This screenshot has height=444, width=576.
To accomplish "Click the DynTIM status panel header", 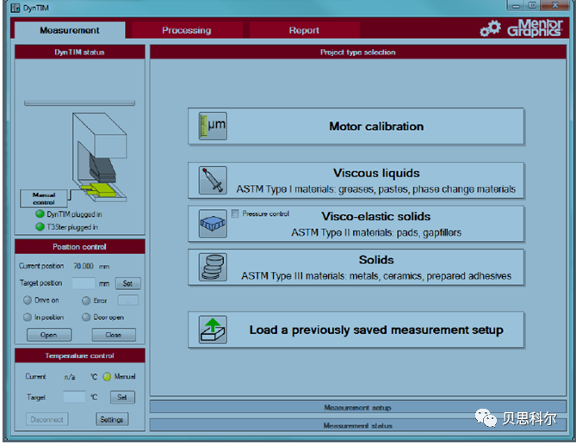I will pos(80,52).
